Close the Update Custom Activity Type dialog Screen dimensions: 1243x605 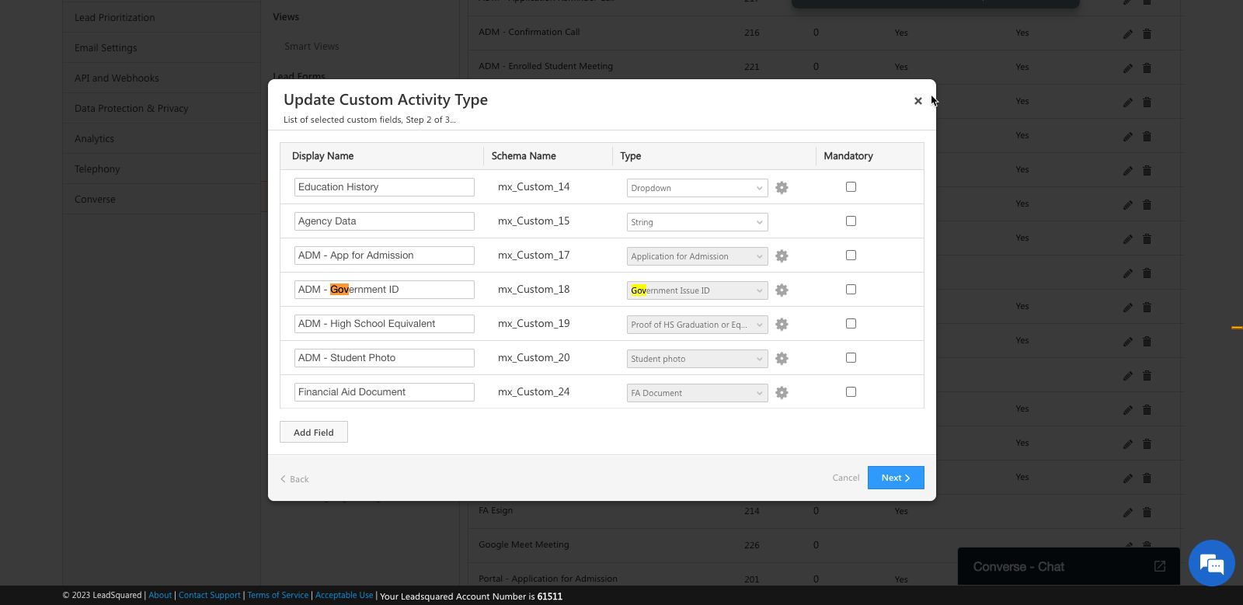[917, 101]
